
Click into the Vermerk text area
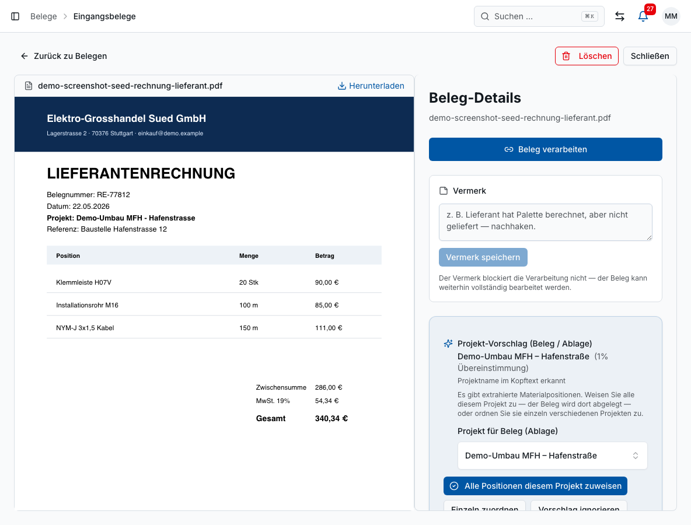pos(545,222)
